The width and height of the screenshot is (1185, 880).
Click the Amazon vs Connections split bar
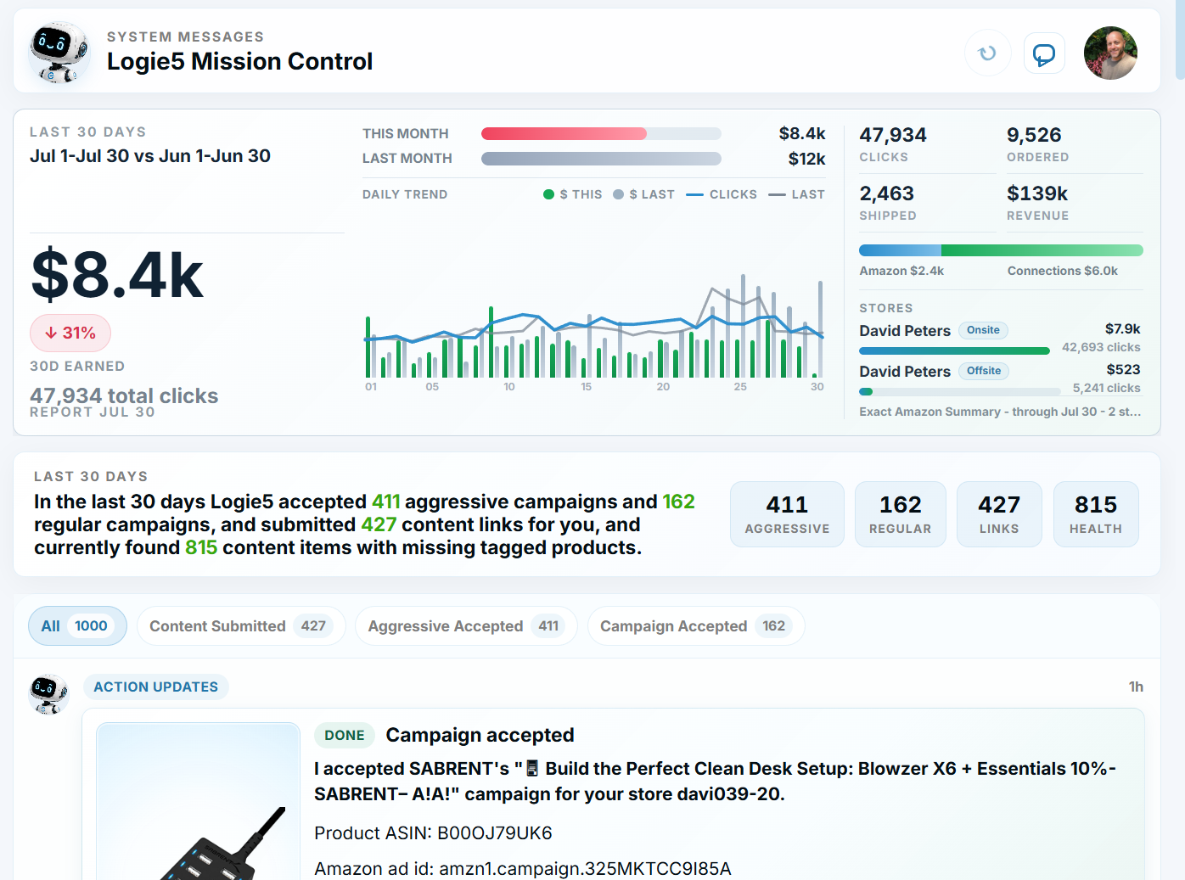[x=1001, y=250]
